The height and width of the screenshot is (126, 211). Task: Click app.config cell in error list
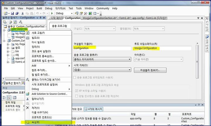135,118
